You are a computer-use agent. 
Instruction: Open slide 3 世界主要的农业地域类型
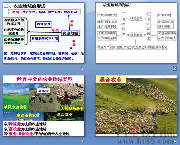[x=44, y=106]
